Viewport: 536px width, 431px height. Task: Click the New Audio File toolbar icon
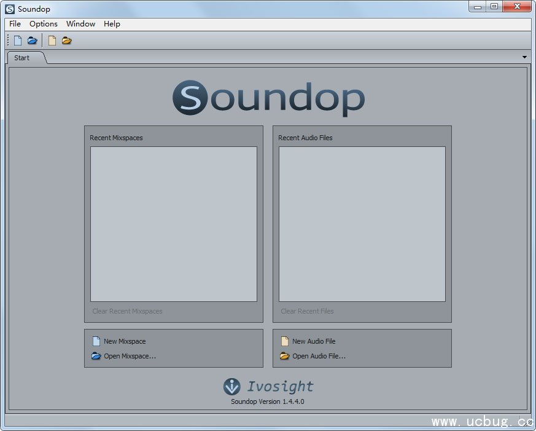point(52,41)
